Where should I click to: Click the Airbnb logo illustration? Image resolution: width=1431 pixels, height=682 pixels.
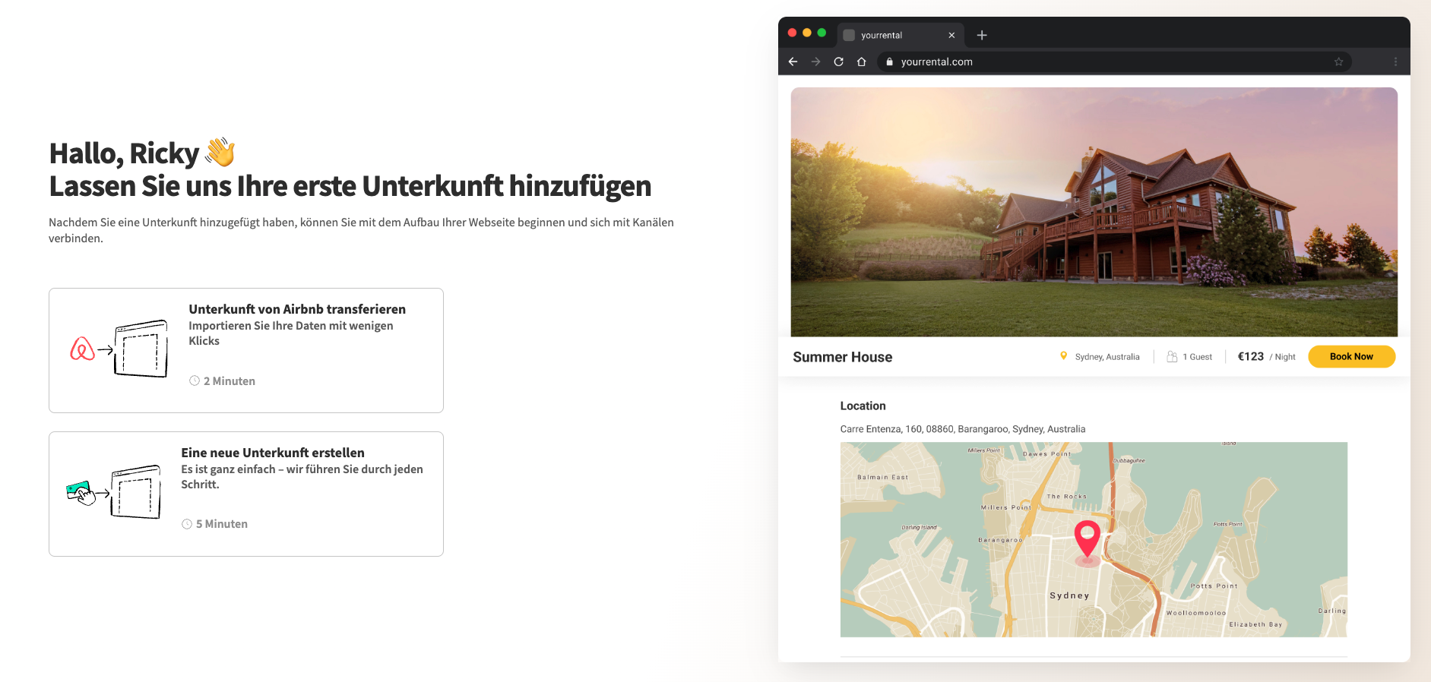[x=82, y=349]
